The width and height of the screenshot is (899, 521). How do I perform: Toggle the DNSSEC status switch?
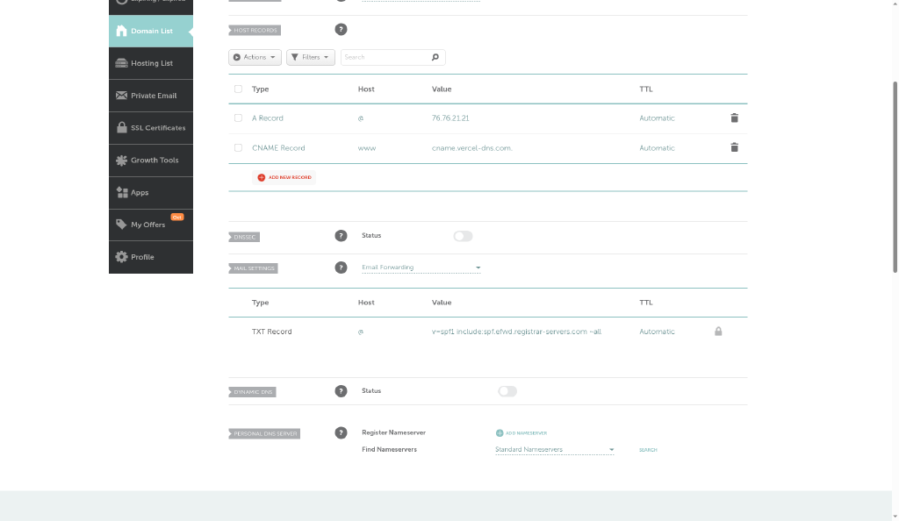point(463,236)
